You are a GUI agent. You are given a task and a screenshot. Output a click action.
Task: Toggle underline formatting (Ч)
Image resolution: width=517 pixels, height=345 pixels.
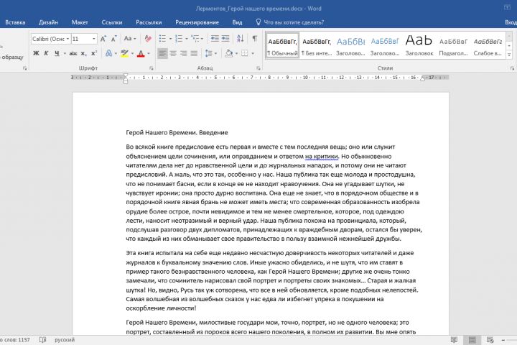(x=57, y=53)
